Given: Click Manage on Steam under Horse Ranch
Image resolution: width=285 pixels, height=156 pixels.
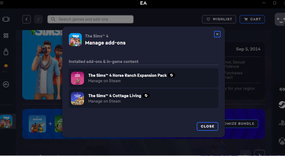Looking at the screenshot, I should coord(104,81).
